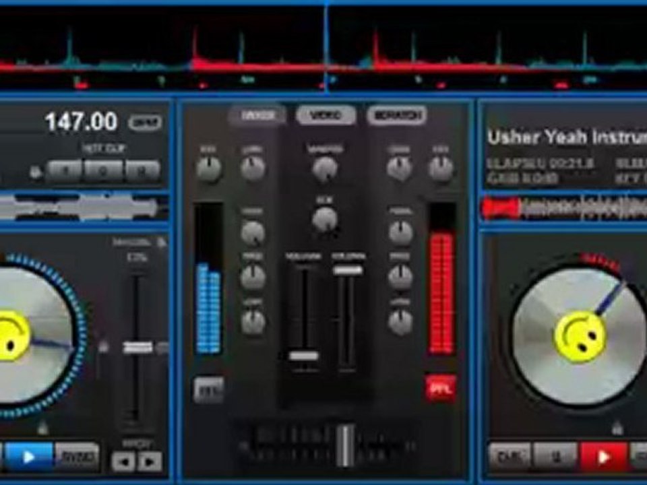Click the right deck song overview waveform

click(x=563, y=207)
